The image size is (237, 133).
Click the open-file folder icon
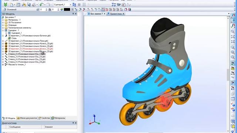coord(24,5)
